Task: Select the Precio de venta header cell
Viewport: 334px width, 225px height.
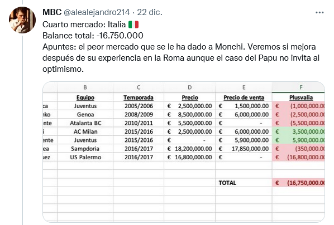Action: click(244, 97)
